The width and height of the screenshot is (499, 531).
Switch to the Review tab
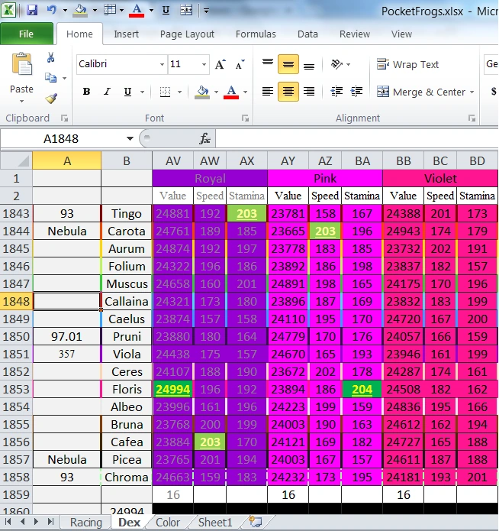pos(355,34)
